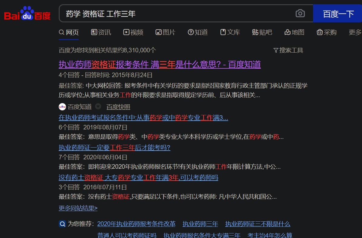Expand dropdown arrow next to 百度知道
Screen dimensions: 362x238
click(98, 106)
